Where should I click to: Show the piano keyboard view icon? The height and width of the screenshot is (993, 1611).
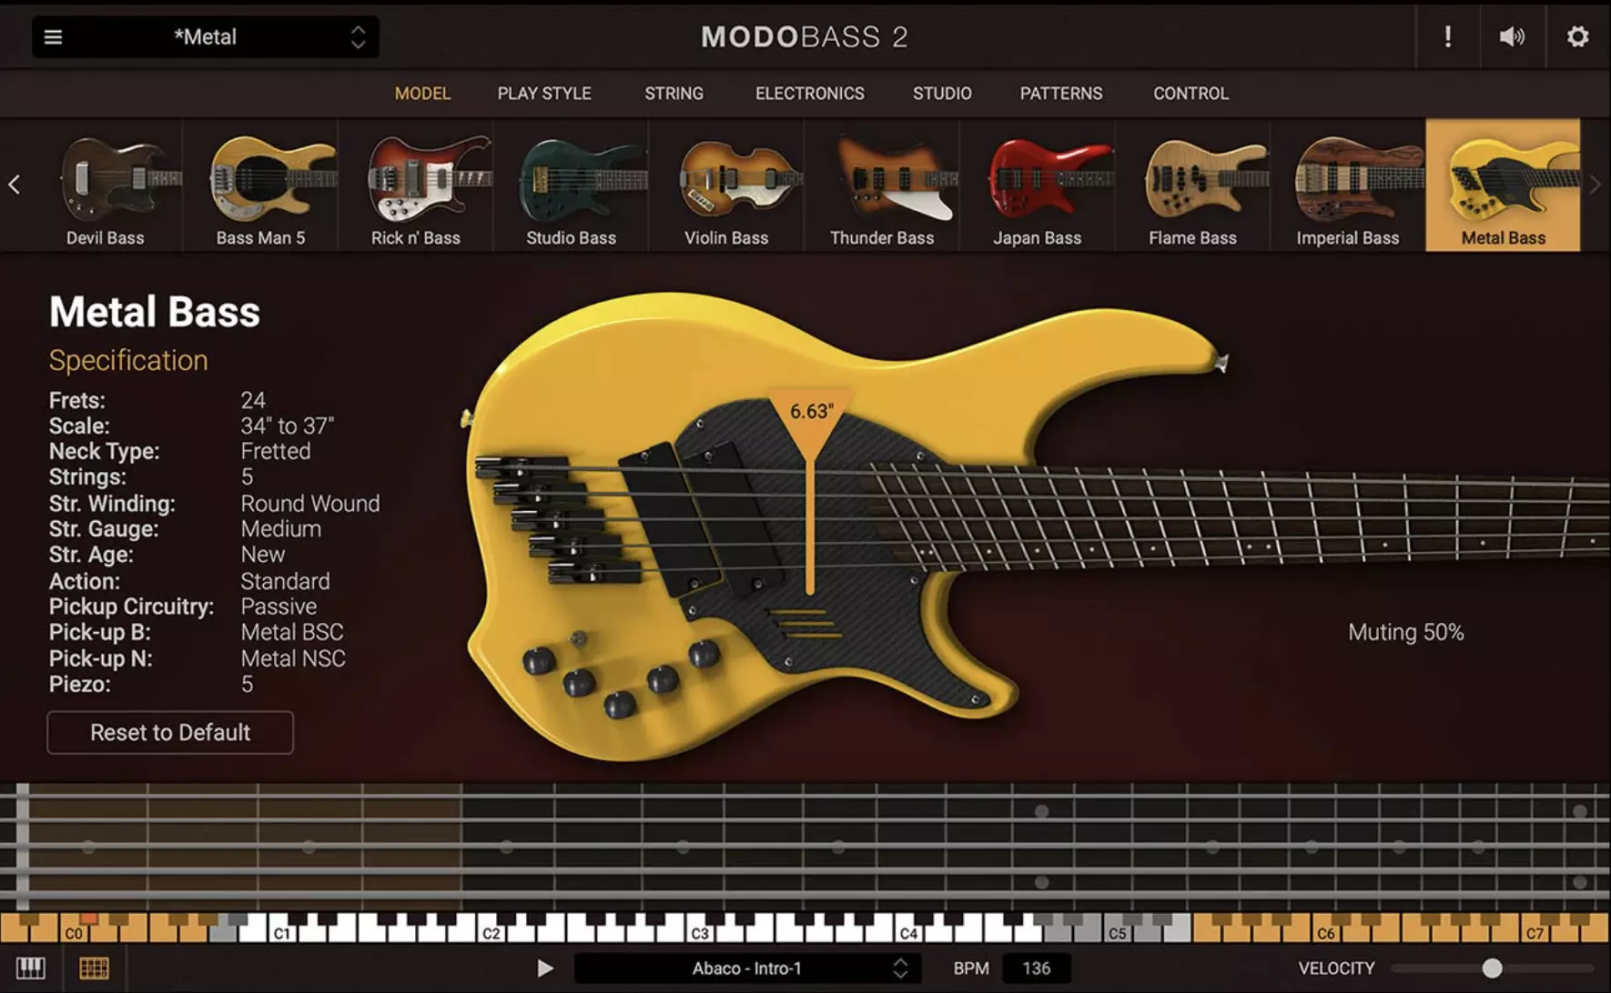[31, 968]
